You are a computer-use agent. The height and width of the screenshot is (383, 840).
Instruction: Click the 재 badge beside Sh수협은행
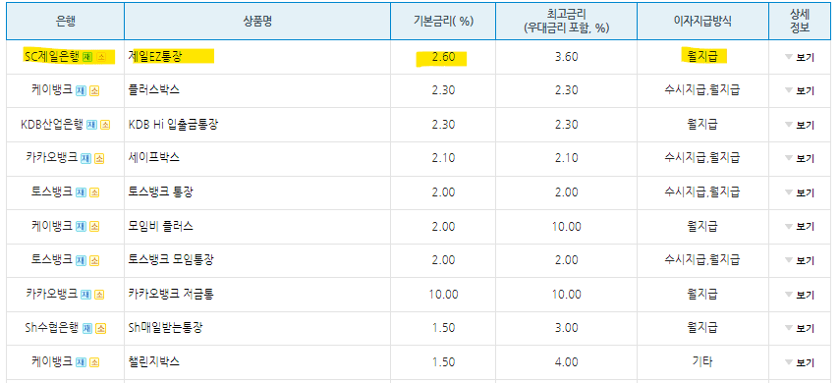coord(87,328)
